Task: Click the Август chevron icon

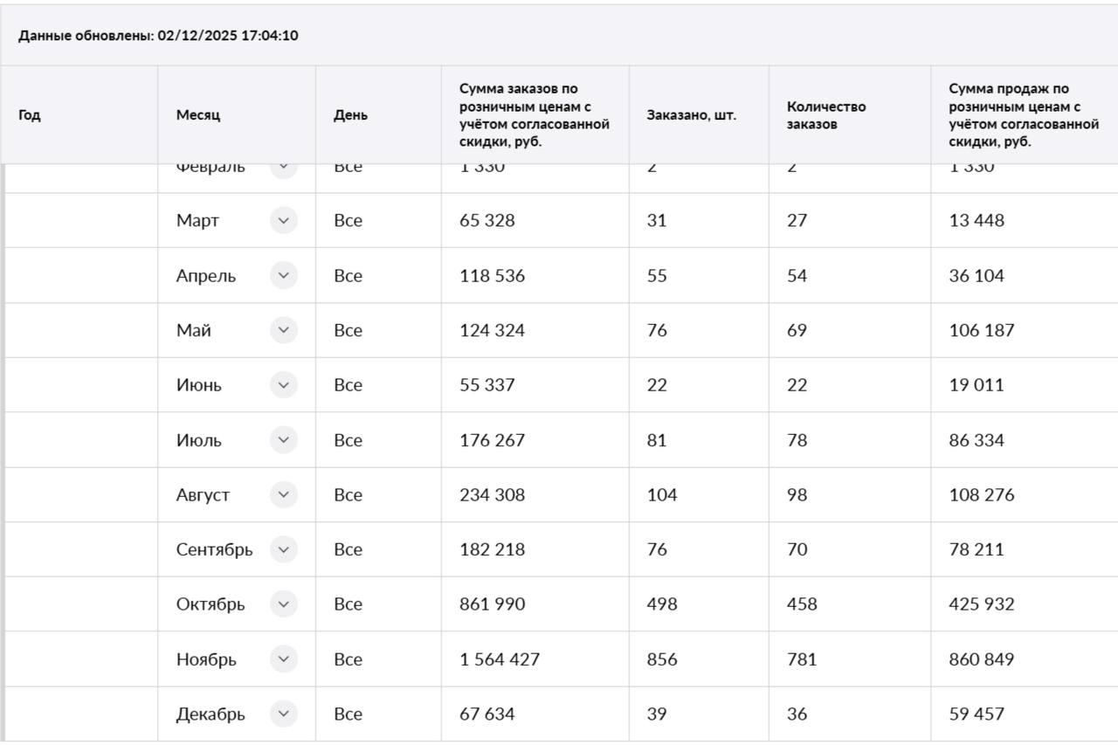Action: 283,495
